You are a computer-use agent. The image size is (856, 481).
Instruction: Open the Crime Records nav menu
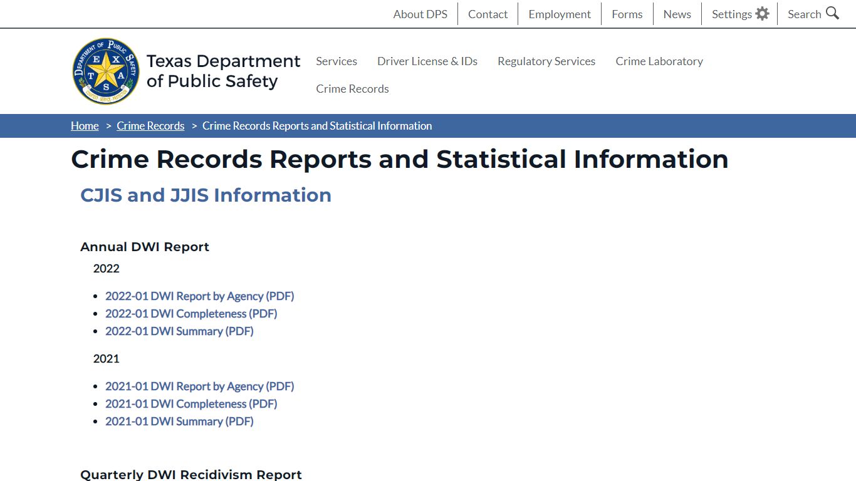click(352, 88)
